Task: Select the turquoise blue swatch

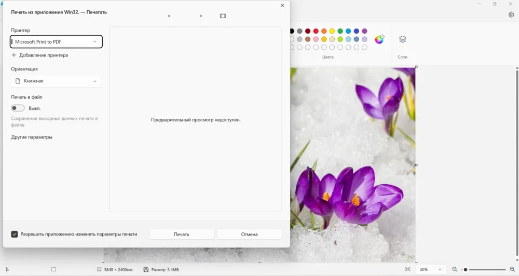Action: pos(348,31)
